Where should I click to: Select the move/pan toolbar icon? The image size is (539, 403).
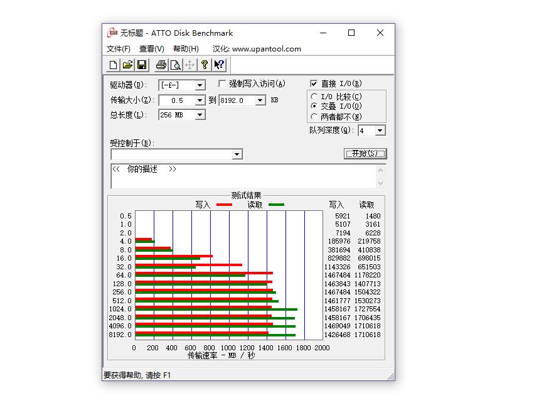[x=189, y=65]
